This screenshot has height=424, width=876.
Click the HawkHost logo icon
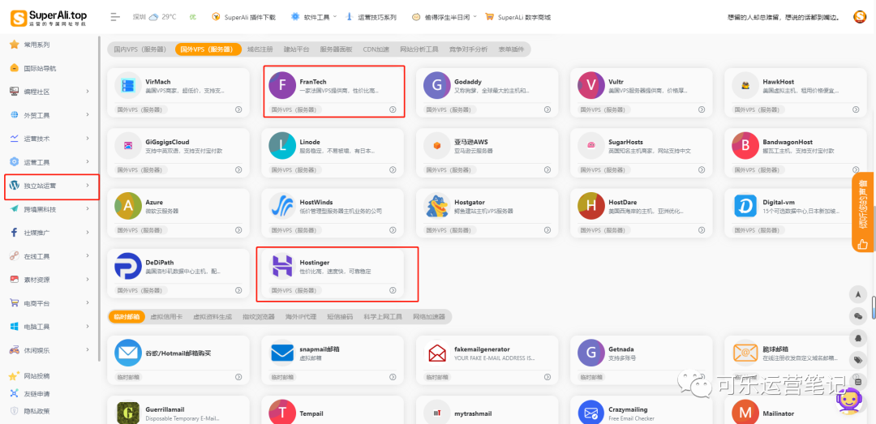point(745,86)
